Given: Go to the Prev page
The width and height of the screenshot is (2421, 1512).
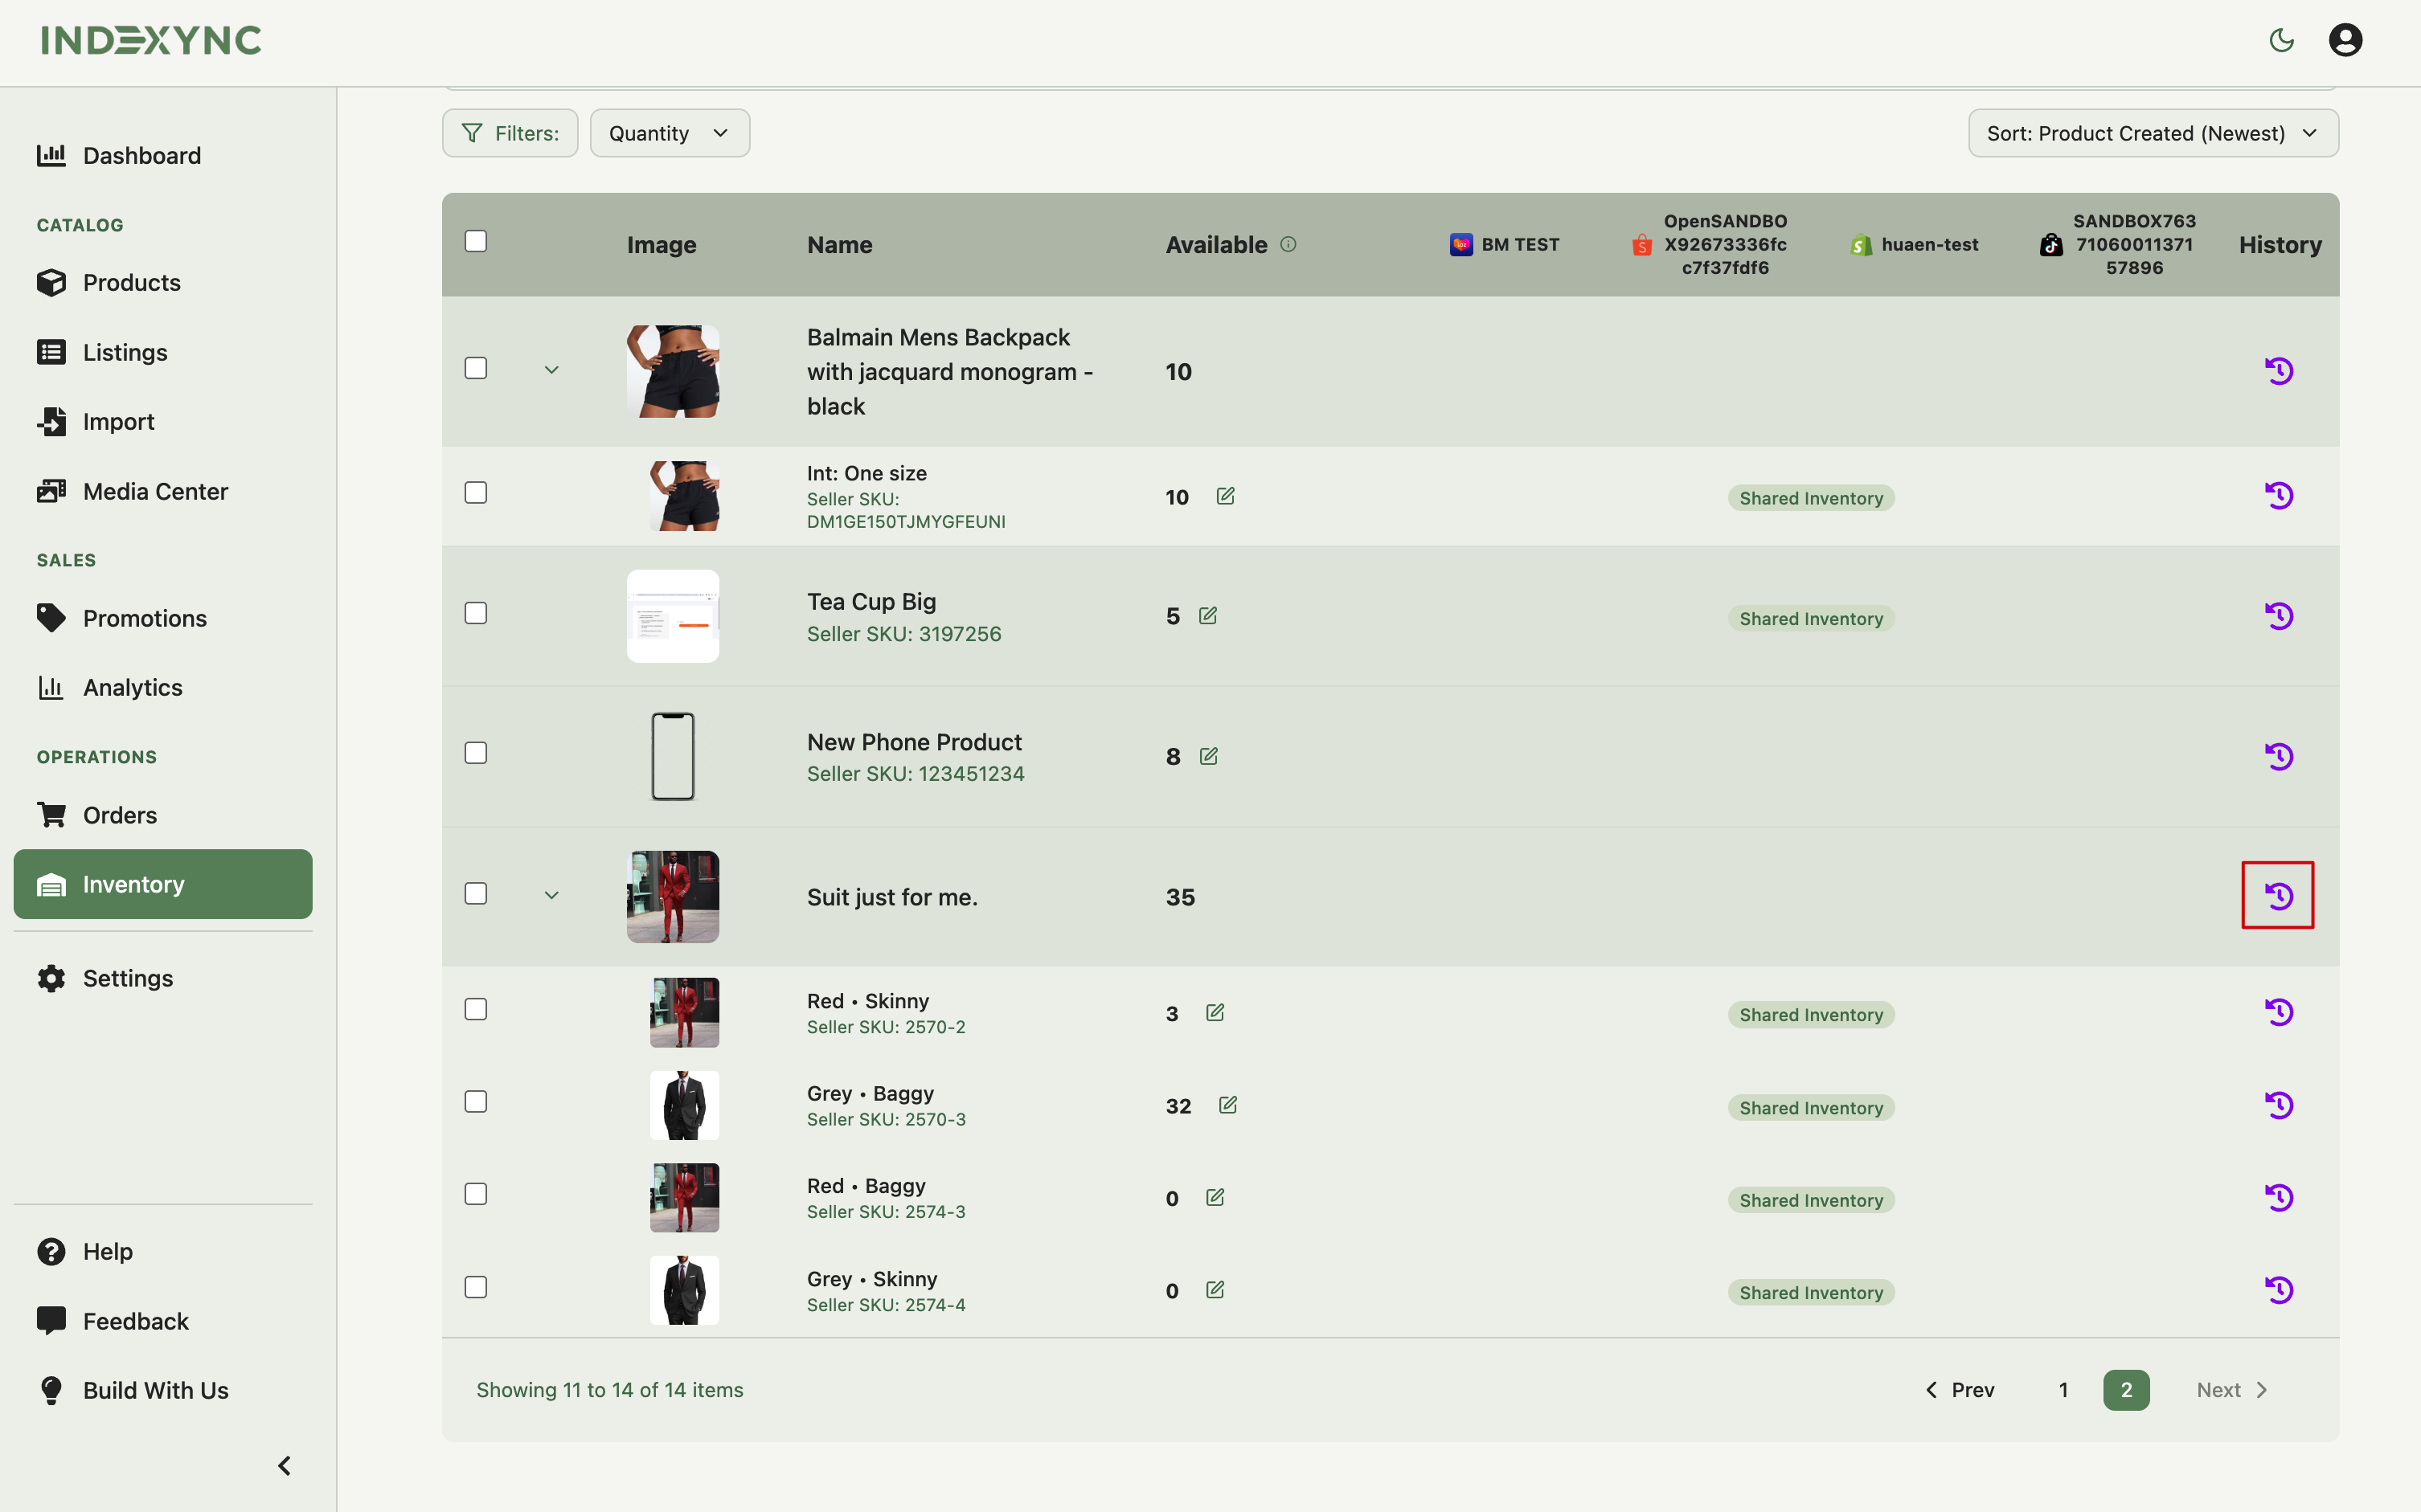Looking at the screenshot, I should (1960, 1390).
